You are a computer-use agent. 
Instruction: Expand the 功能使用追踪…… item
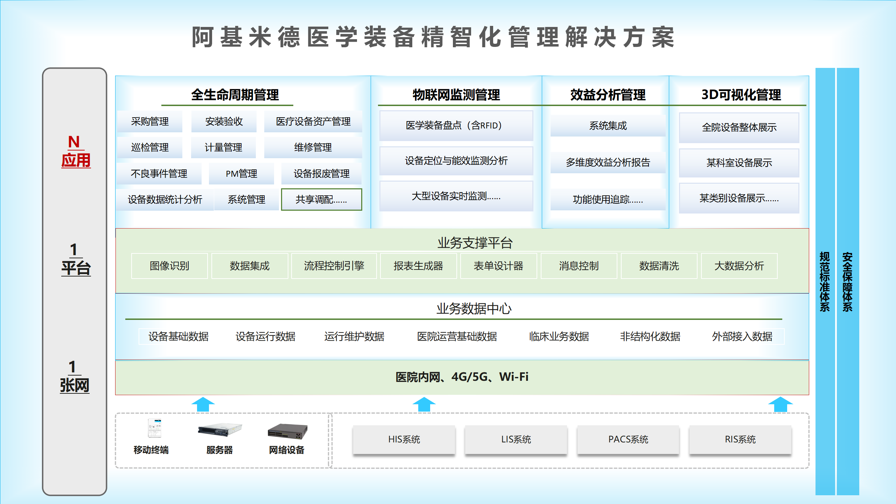608,200
